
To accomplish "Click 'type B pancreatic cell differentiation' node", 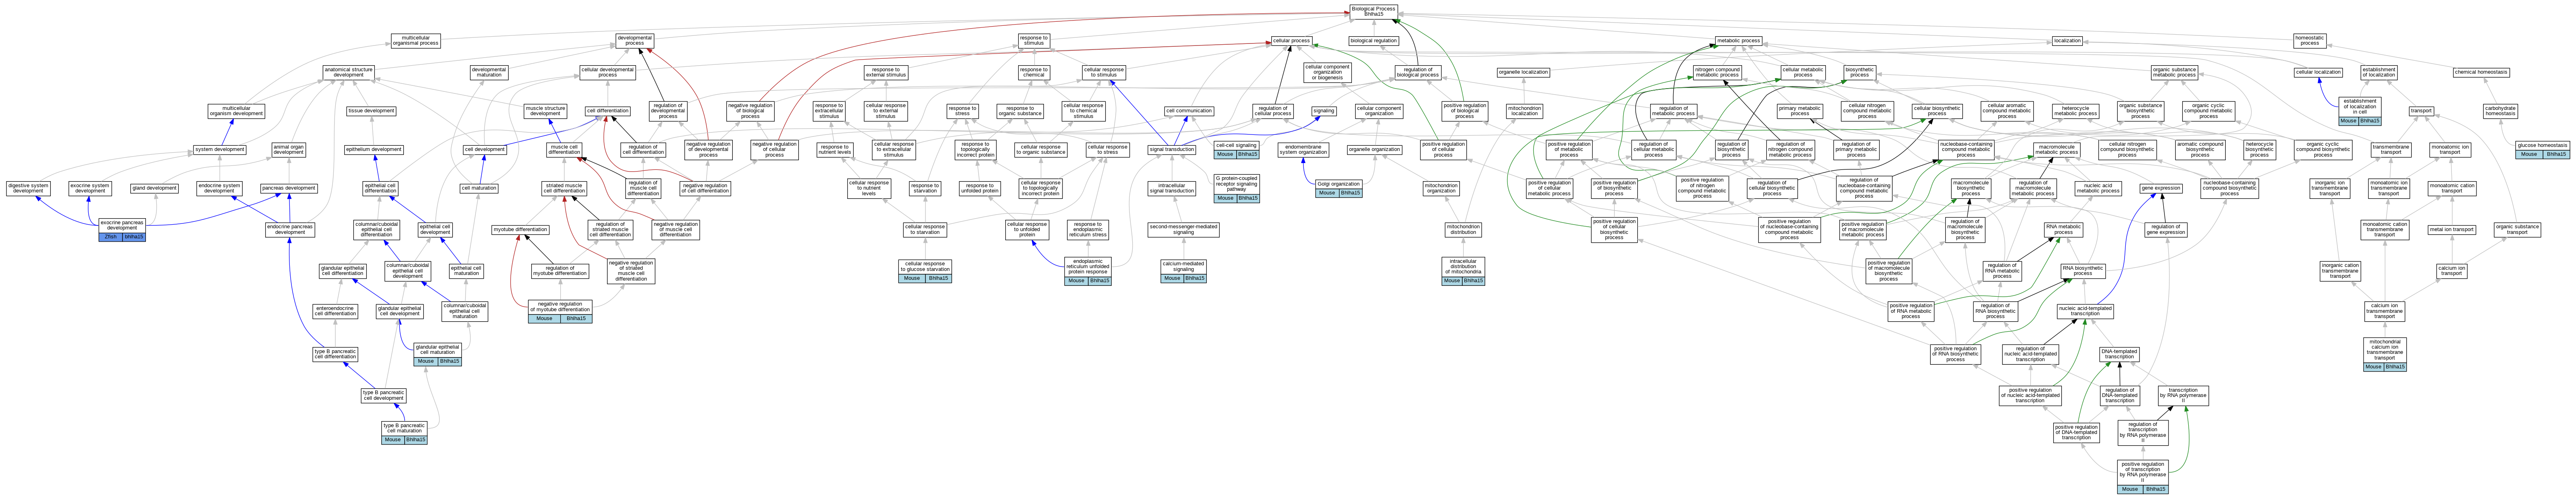I will click(x=335, y=353).
